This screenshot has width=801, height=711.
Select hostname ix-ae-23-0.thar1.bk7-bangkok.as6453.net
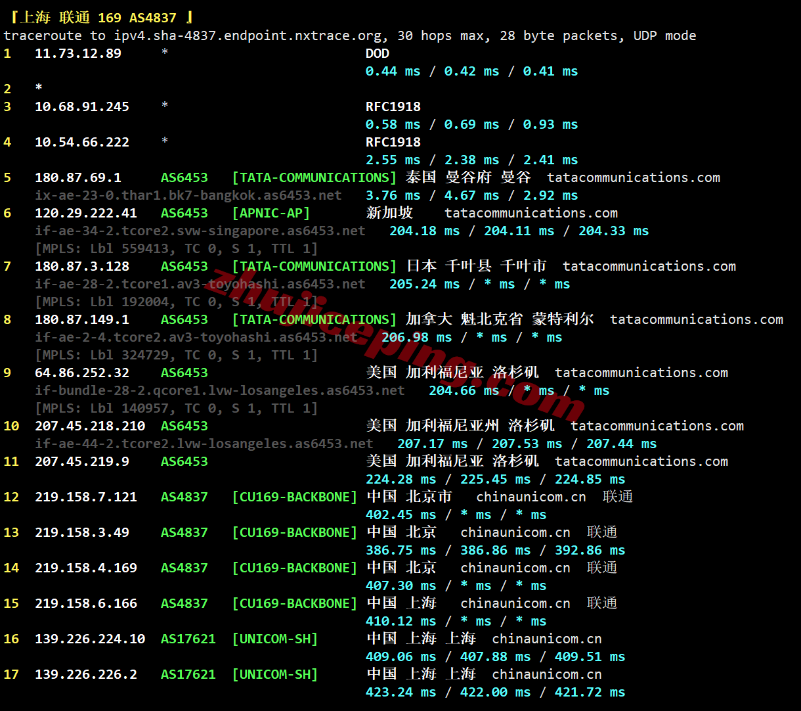click(188, 195)
